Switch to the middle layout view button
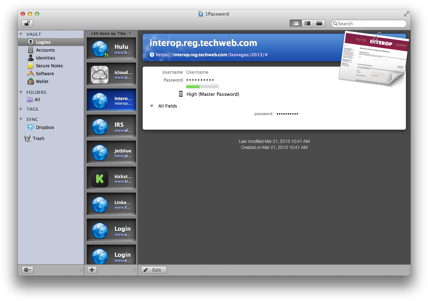Image resolution: width=428 pixels, height=301 pixels. coord(307,24)
